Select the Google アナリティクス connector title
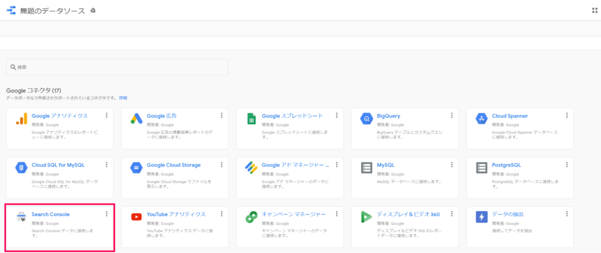This screenshot has height=253, width=601. 60,116
